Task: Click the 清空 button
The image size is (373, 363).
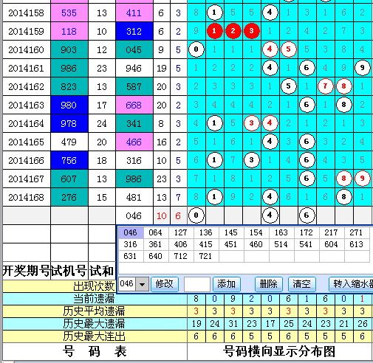Action: coord(302,284)
